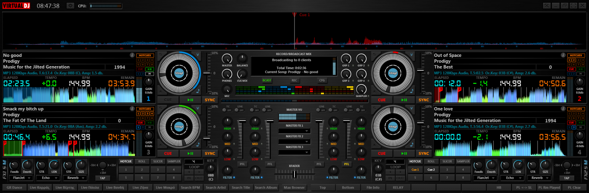Image resolution: width=589 pixels, height=193 pixels.
Task: Open the right Reverb effect dropdown
Action: click(540, 178)
